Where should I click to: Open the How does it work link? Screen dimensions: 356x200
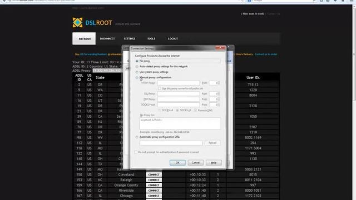click(x=254, y=14)
